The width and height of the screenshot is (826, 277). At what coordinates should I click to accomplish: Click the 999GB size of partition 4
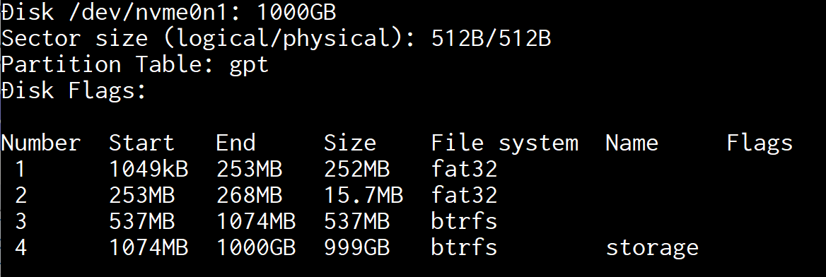coord(356,247)
